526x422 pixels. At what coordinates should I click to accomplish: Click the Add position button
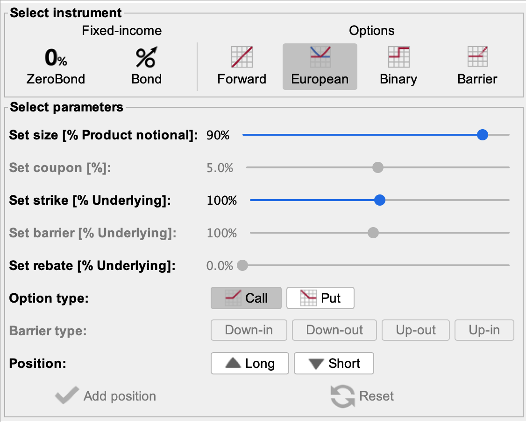pos(106,396)
